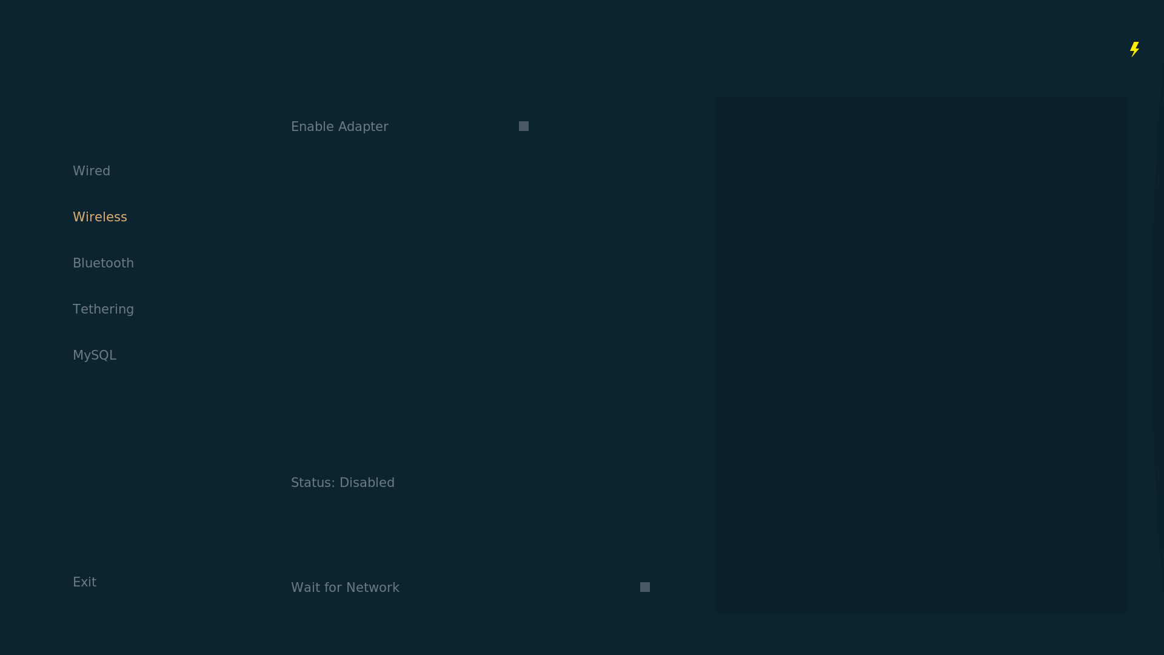Open the MySQL settings section
Screen dimensions: 1164x655
pos(95,355)
